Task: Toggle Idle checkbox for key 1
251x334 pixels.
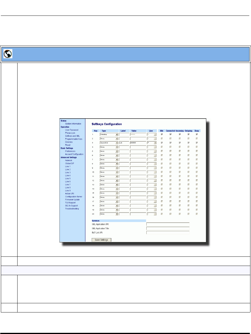Action: pyautogui.click(x=162, y=134)
